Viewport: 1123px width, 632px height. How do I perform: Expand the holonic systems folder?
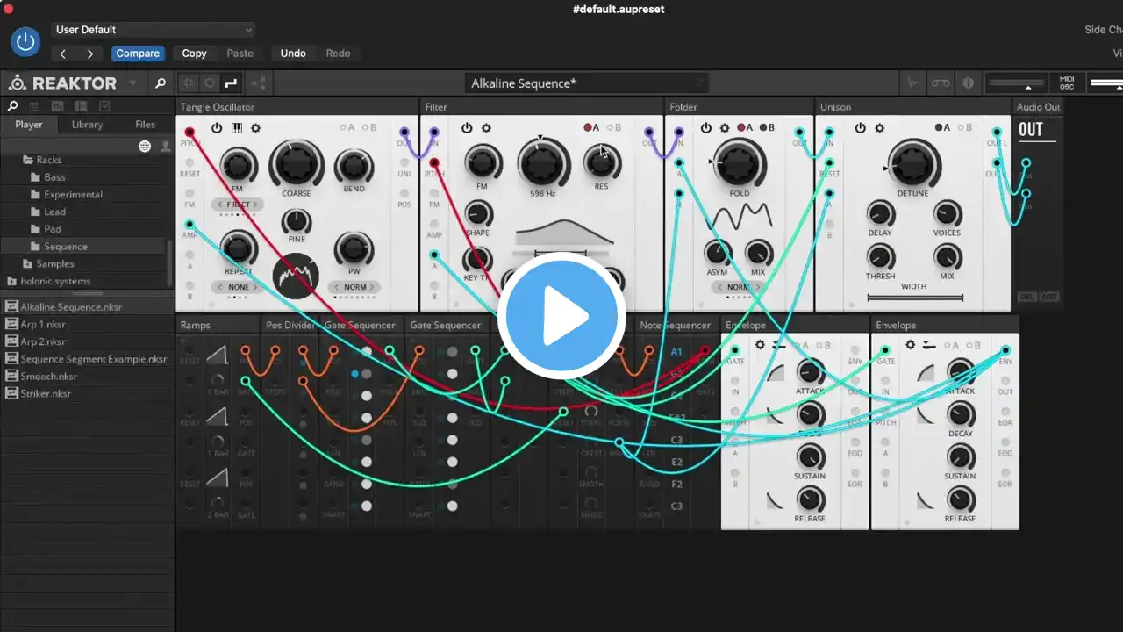coord(54,281)
